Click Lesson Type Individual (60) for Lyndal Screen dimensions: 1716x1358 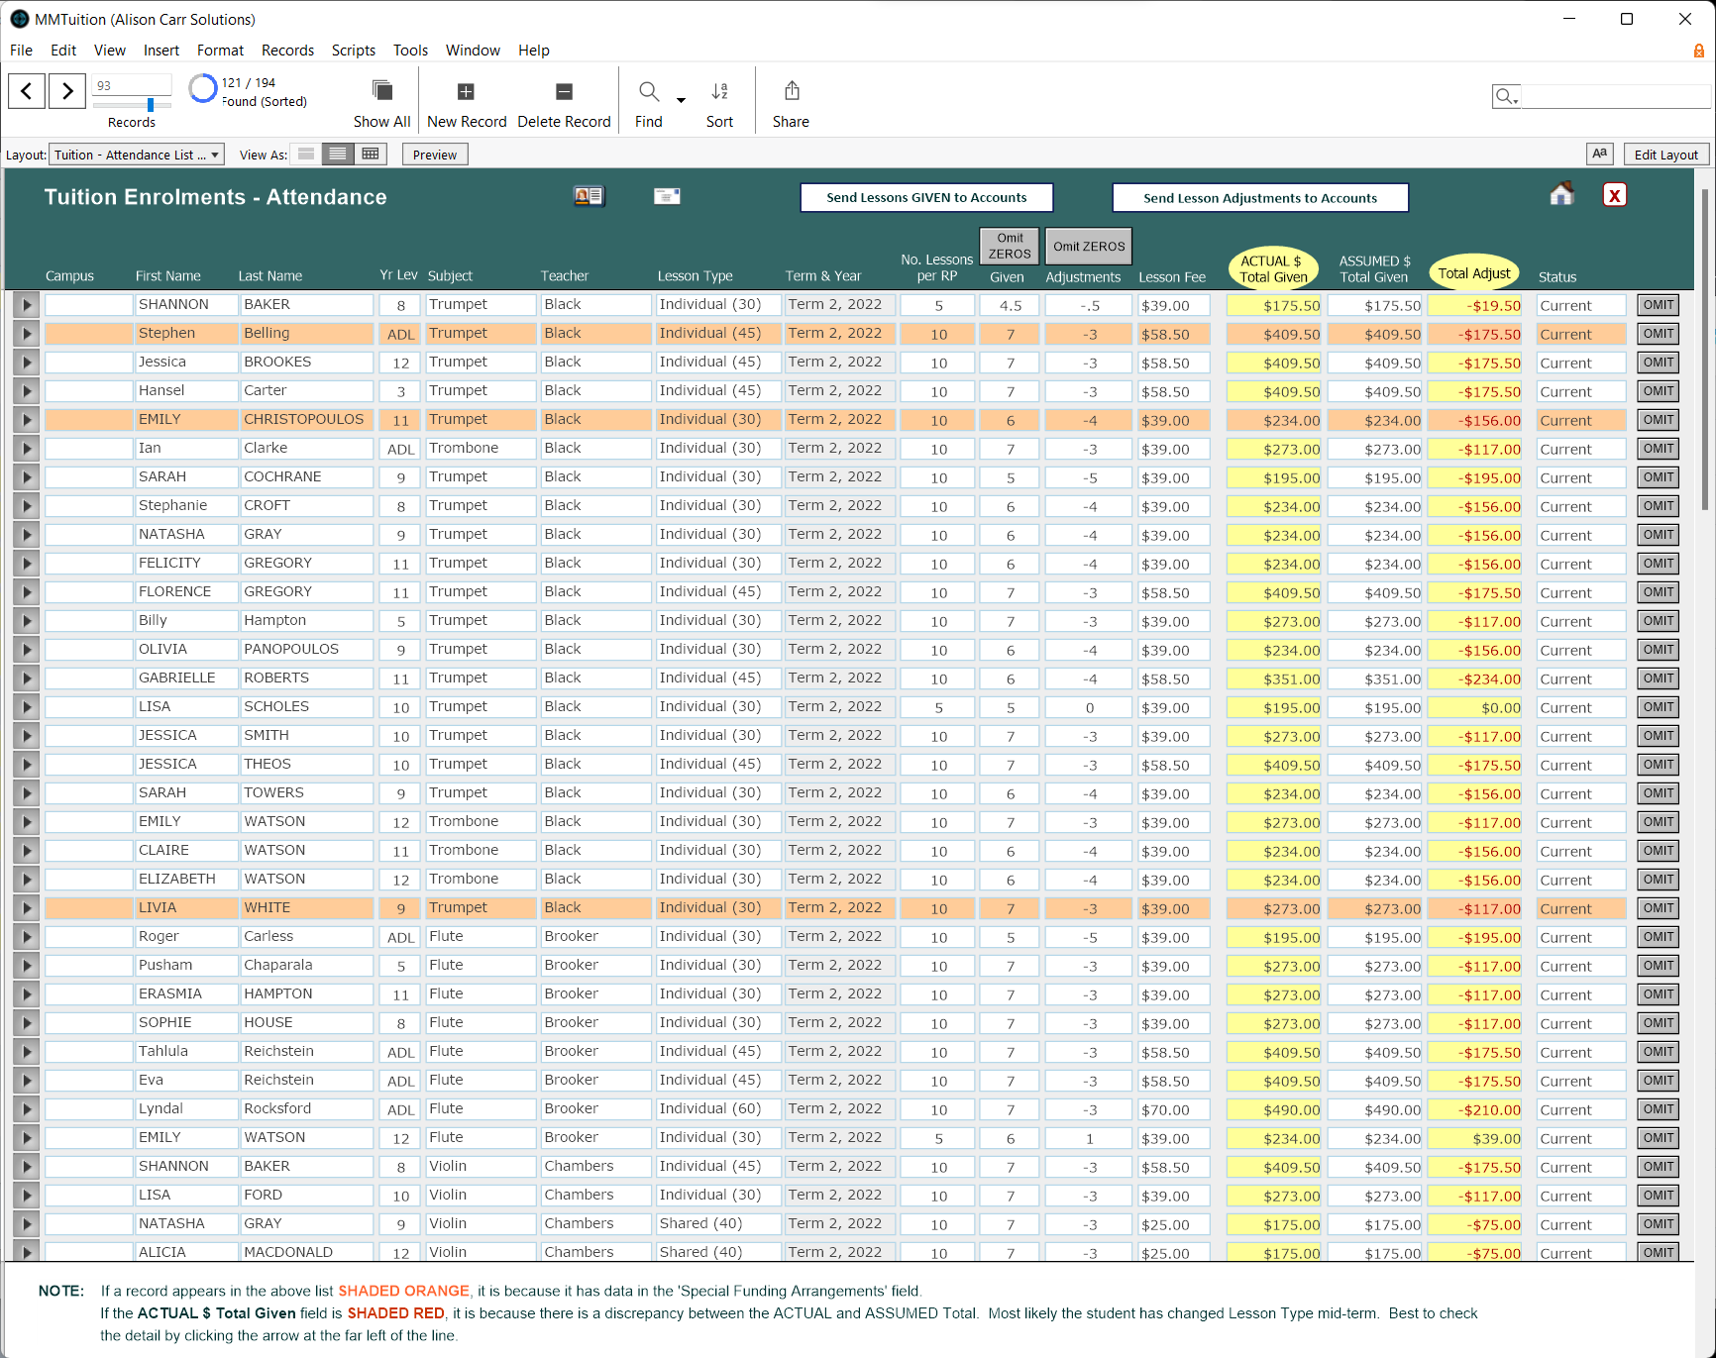tap(718, 1109)
